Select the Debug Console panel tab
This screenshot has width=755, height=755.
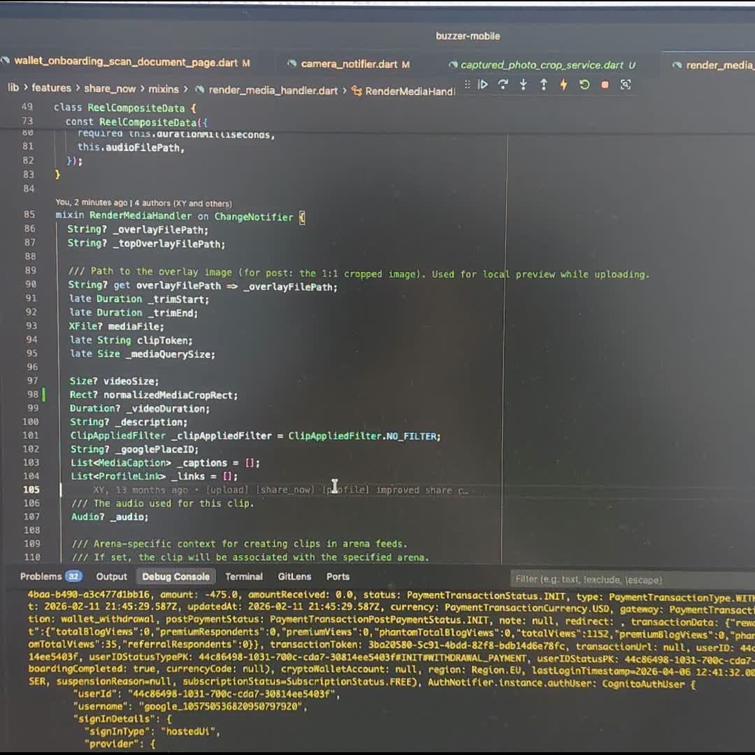(x=175, y=576)
